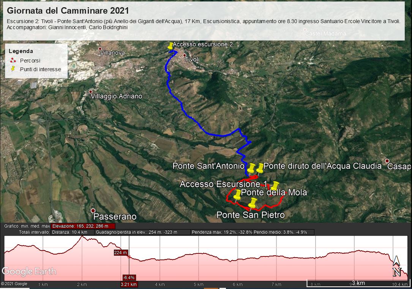The image size is (412, 289).
Task: Click the white place marker dot for Castel Madama
Action: click(305, 30)
